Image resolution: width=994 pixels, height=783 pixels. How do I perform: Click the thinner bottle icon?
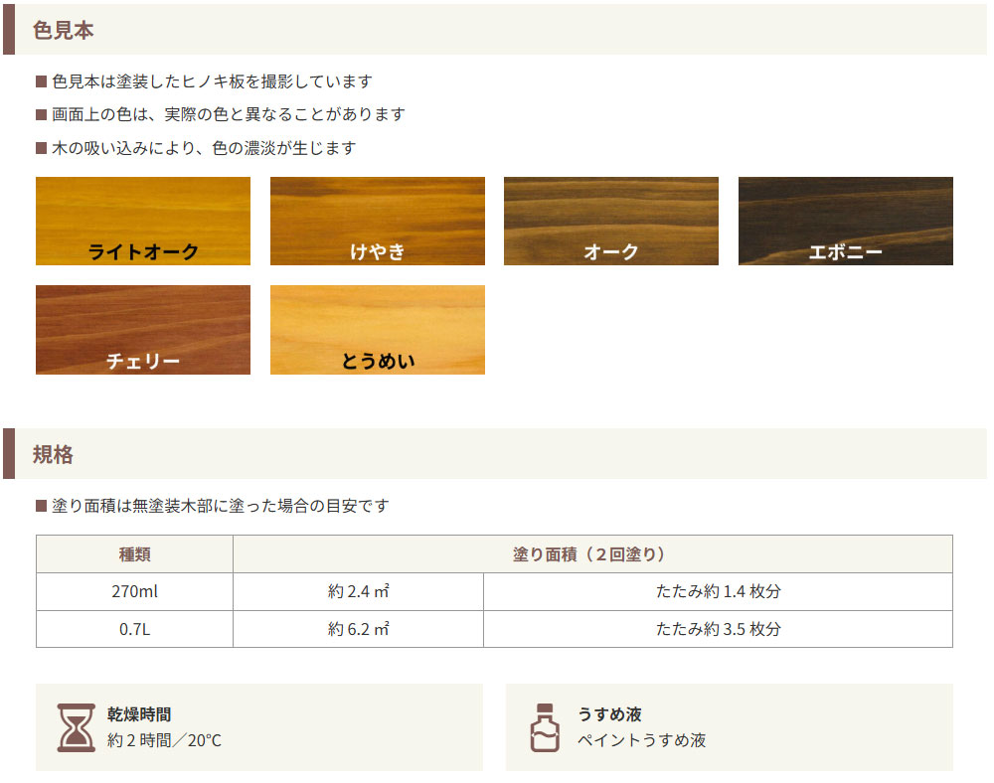pos(545,727)
